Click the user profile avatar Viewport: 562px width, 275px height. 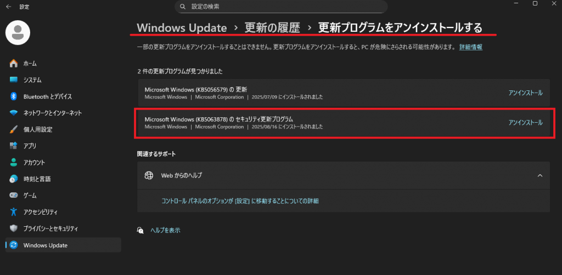click(18, 32)
